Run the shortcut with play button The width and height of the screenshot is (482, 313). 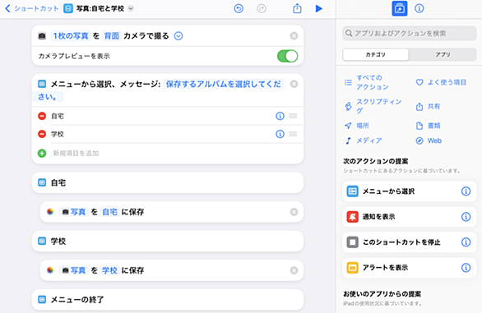[319, 8]
